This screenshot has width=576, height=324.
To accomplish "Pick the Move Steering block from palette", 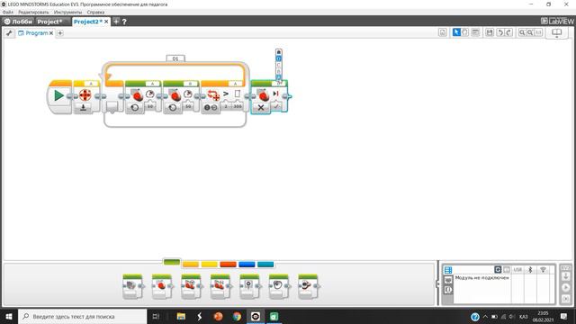I will coord(191,286).
